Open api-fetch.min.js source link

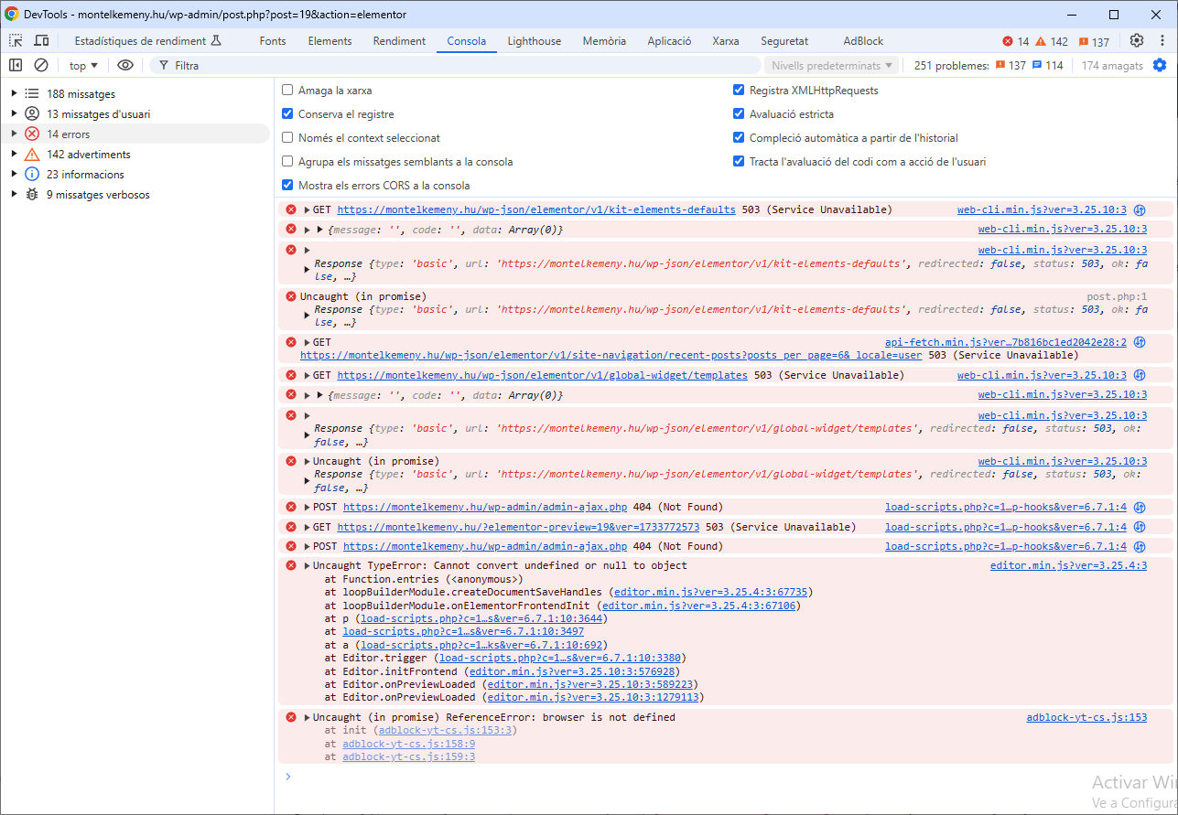(1006, 342)
